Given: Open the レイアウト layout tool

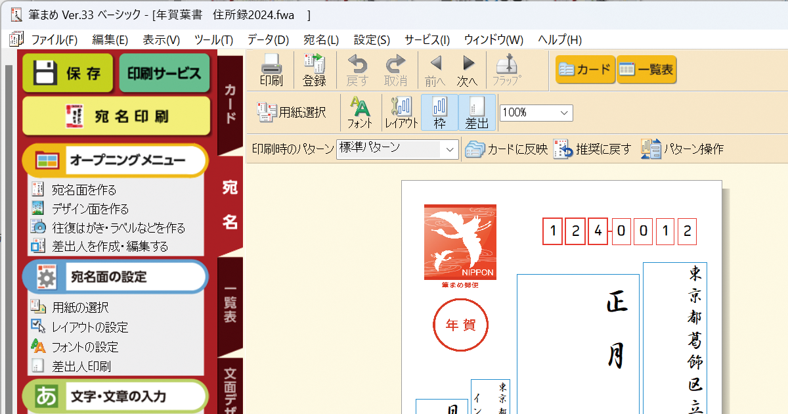Looking at the screenshot, I should [x=402, y=112].
